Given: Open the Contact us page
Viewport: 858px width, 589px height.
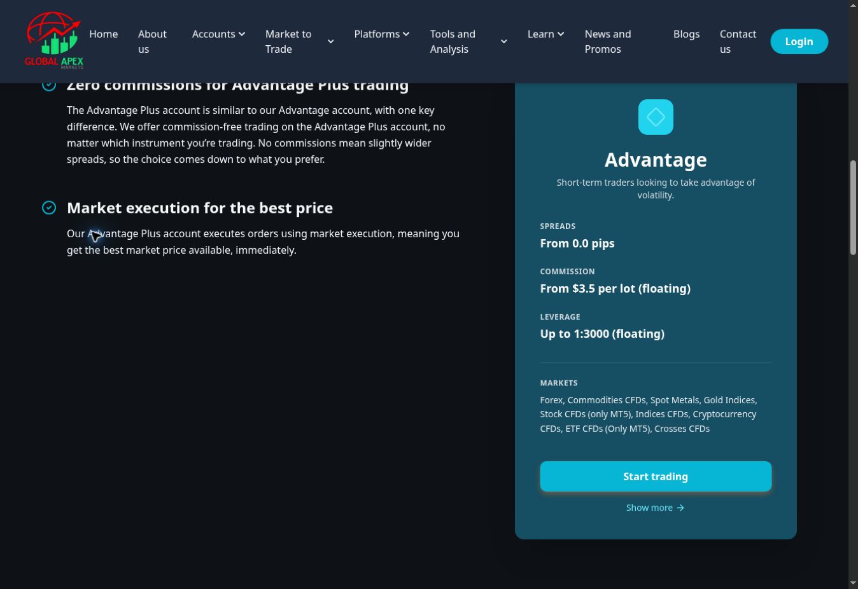Looking at the screenshot, I should click(738, 41).
